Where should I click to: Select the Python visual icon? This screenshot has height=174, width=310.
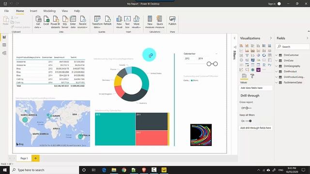[x=270, y=65]
